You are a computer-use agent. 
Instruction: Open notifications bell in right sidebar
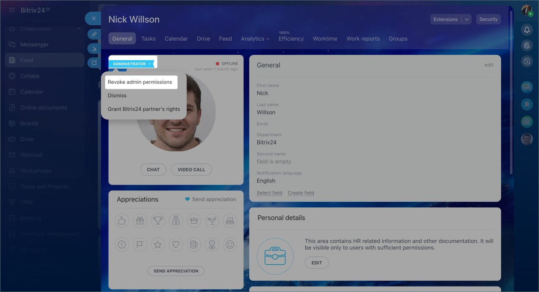pos(526,29)
